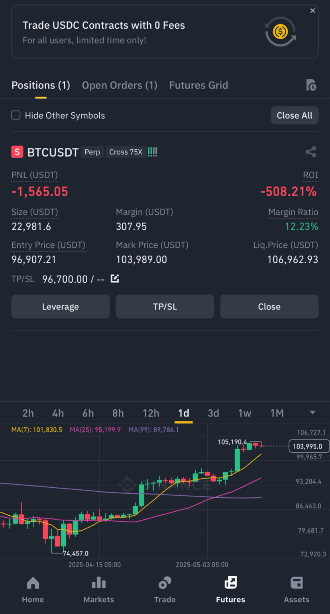Image resolution: width=330 pixels, height=614 pixels.
Task: Open the Assets wallet icon
Action: 297,583
